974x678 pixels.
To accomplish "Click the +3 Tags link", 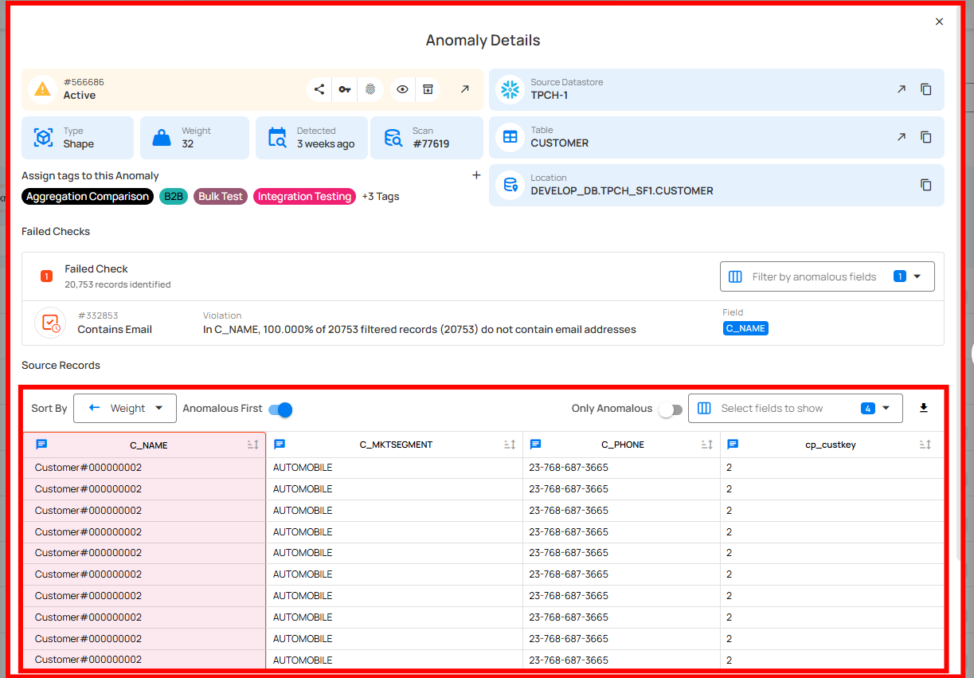I will coord(381,196).
